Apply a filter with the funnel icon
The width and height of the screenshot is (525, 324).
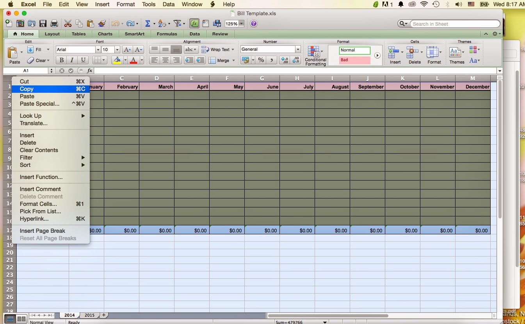178,24
